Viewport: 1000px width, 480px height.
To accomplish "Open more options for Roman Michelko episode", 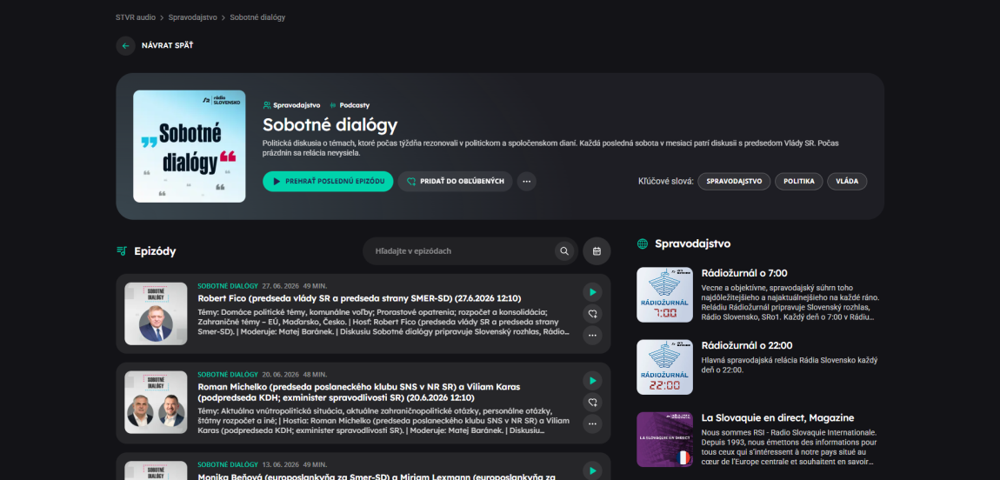I will pos(592,423).
